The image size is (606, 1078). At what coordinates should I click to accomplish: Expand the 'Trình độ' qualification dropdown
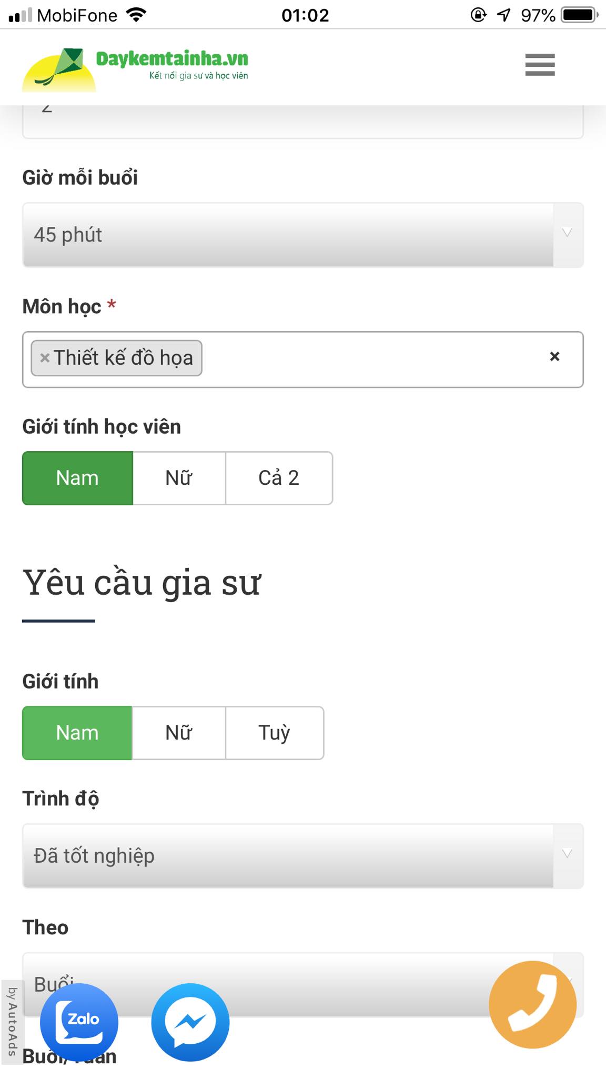303,855
